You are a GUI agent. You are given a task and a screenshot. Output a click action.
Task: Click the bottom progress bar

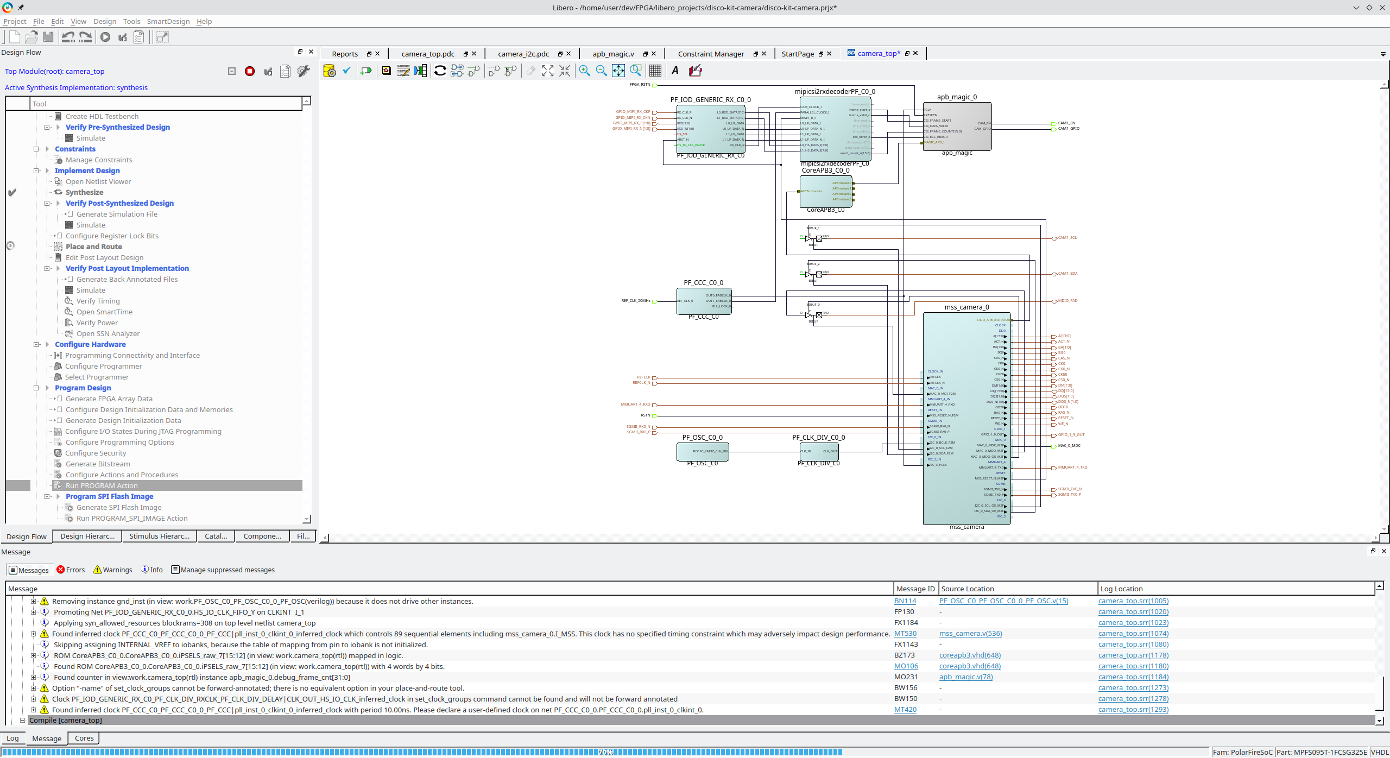pyautogui.click(x=605, y=752)
